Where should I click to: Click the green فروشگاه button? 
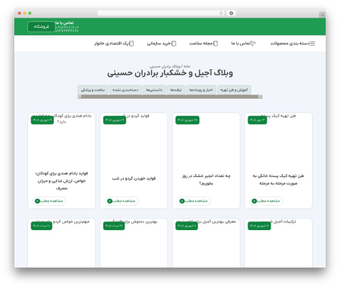pyautogui.click(x=41, y=27)
